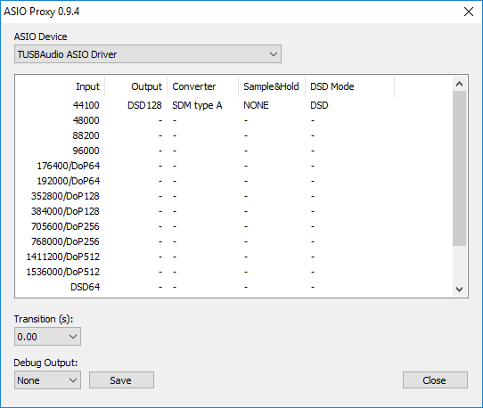This screenshot has width=483, height=408.
Task: Click the vertical scrollbar thumb
Action: click(459, 168)
